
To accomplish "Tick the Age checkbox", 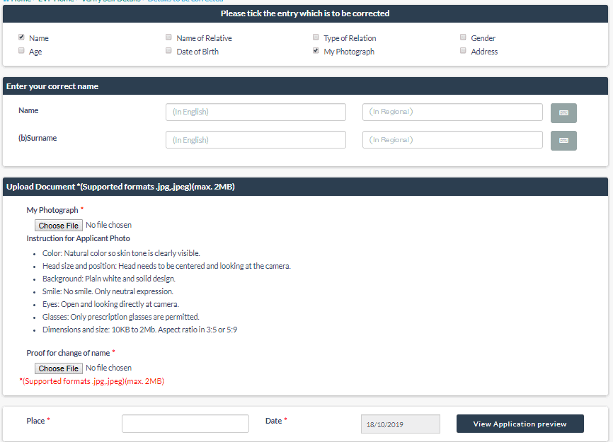I will (x=21, y=51).
